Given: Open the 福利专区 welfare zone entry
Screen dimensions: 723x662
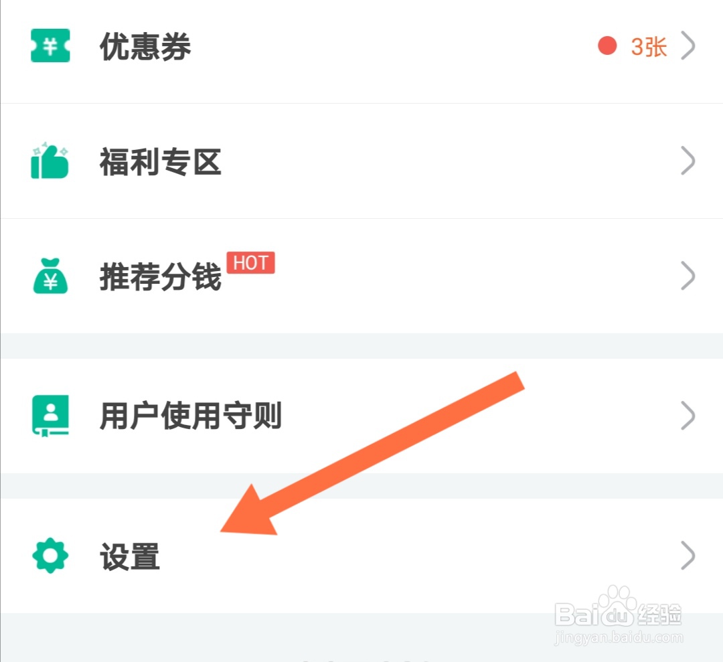Looking at the screenshot, I should 361,161.
